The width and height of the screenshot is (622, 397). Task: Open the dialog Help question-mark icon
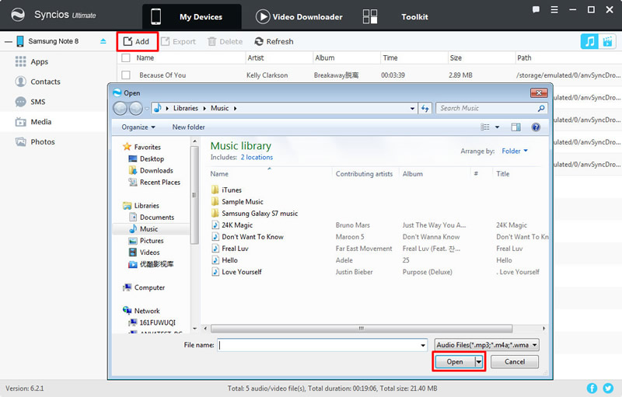(536, 127)
